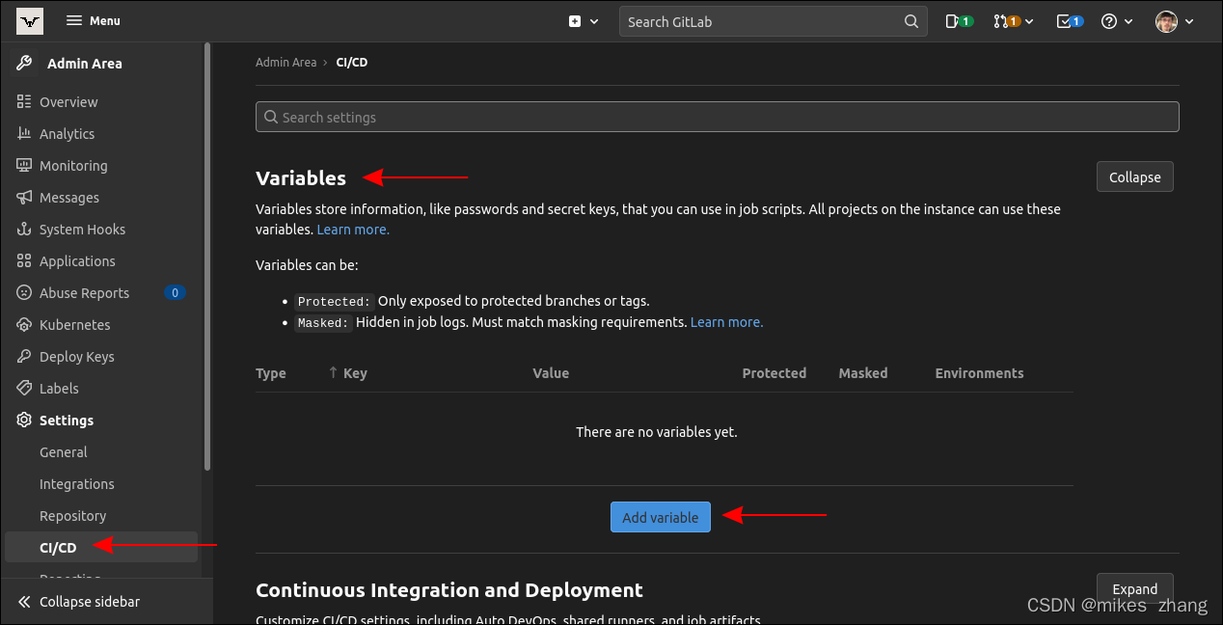View Abuse Reports with badge 0

[x=85, y=292]
